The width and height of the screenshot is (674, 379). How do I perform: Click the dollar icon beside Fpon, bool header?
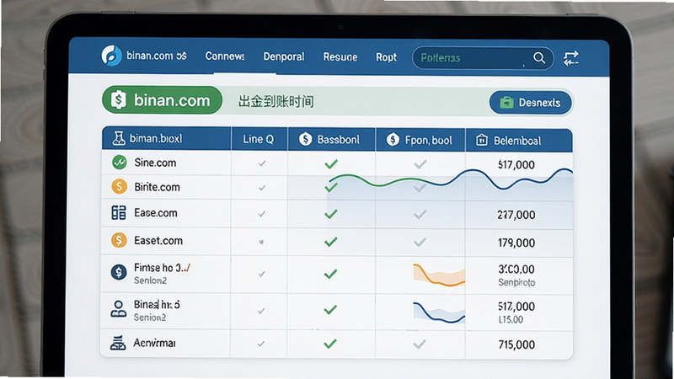tap(393, 140)
